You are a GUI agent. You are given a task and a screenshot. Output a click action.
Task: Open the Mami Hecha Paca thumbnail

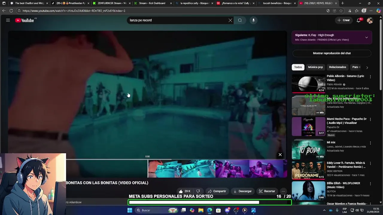308,126
